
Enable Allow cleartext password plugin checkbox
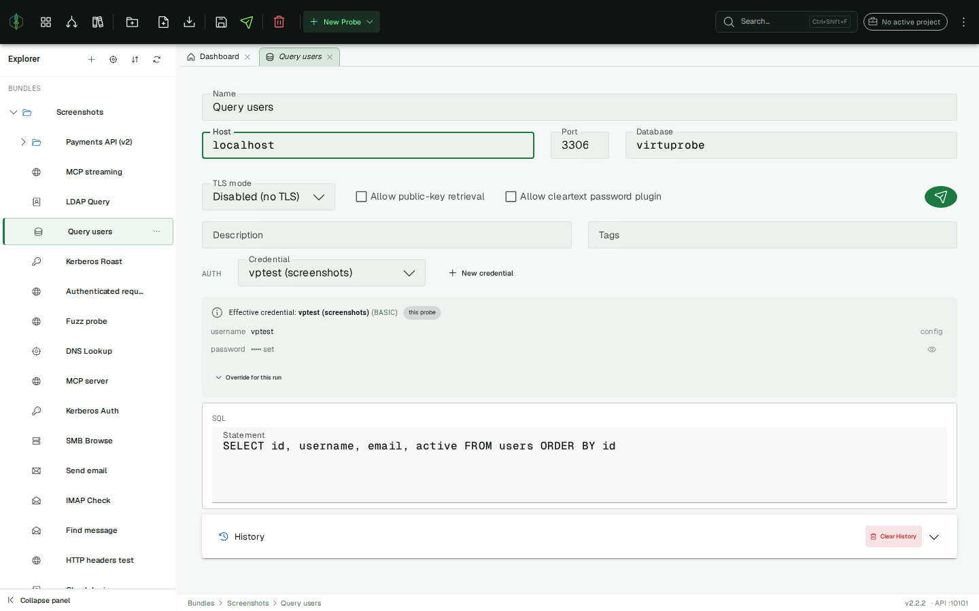tap(511, 197)
